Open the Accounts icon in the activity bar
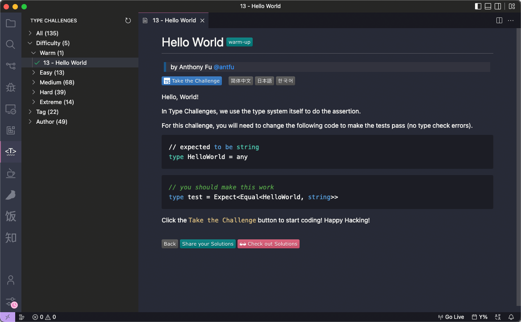This screenshot has height=322, width=521. coord(10,280)
